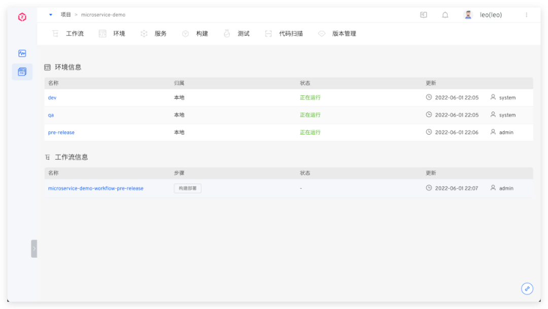Expand the project dropdown arrow by 项目
The image size is (548, 309).
51,15
